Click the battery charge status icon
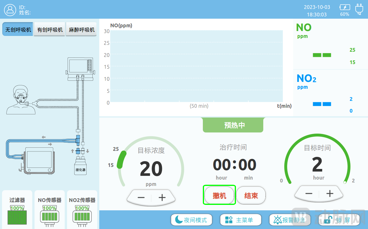Viewport: 368px width, 229px height. click(x=345, y=7)
